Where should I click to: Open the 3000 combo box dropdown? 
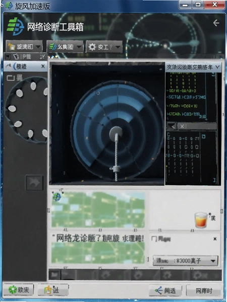click(x=186, y=261)
